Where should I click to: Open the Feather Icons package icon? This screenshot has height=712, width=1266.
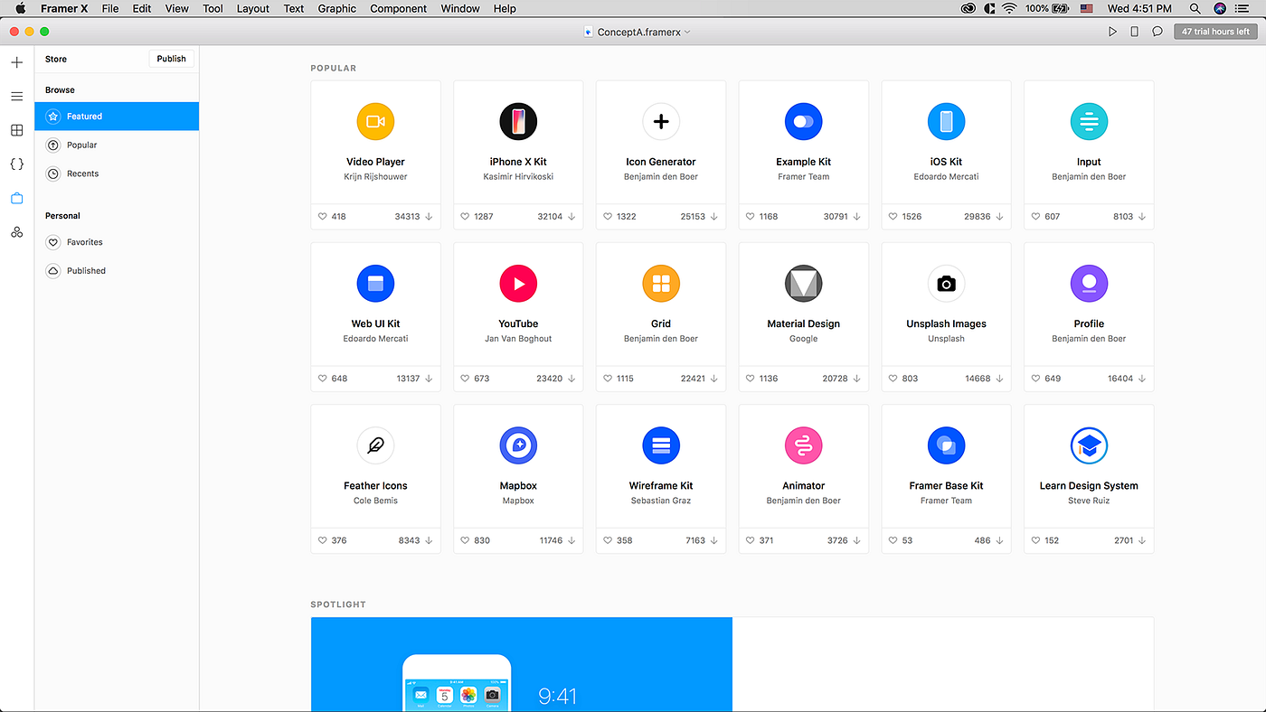click(x=375, y=445)
